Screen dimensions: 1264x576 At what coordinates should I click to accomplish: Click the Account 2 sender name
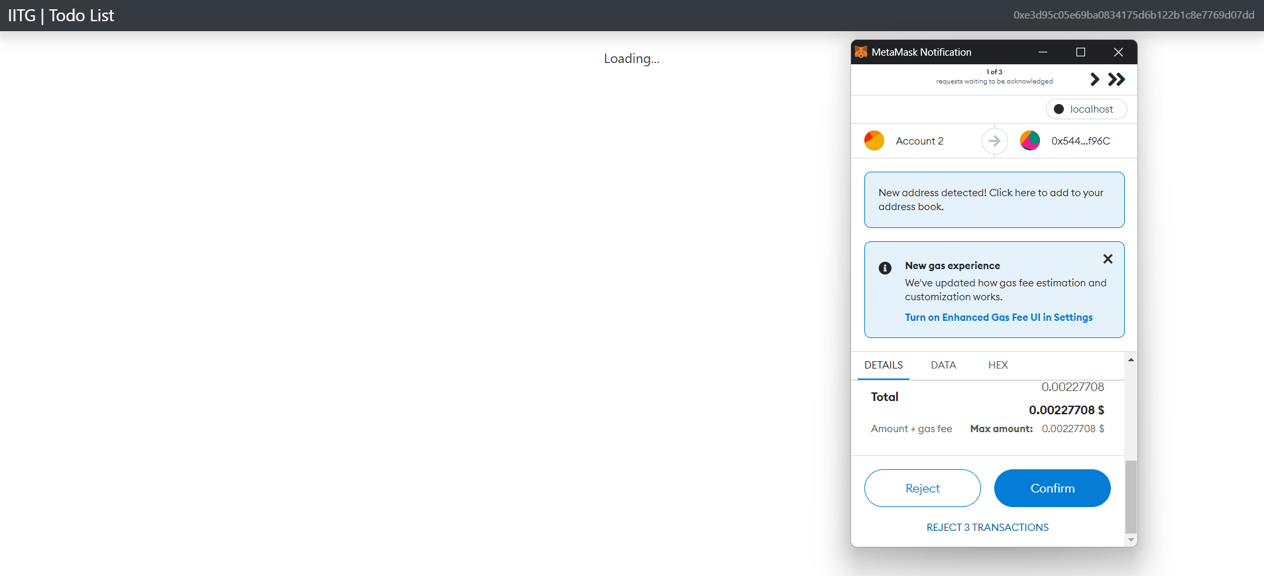click(x=919, y=141)
